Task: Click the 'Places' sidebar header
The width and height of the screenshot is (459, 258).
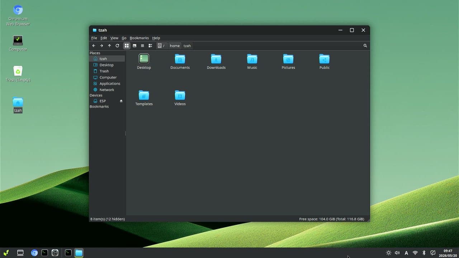Action: coord(95,53)
